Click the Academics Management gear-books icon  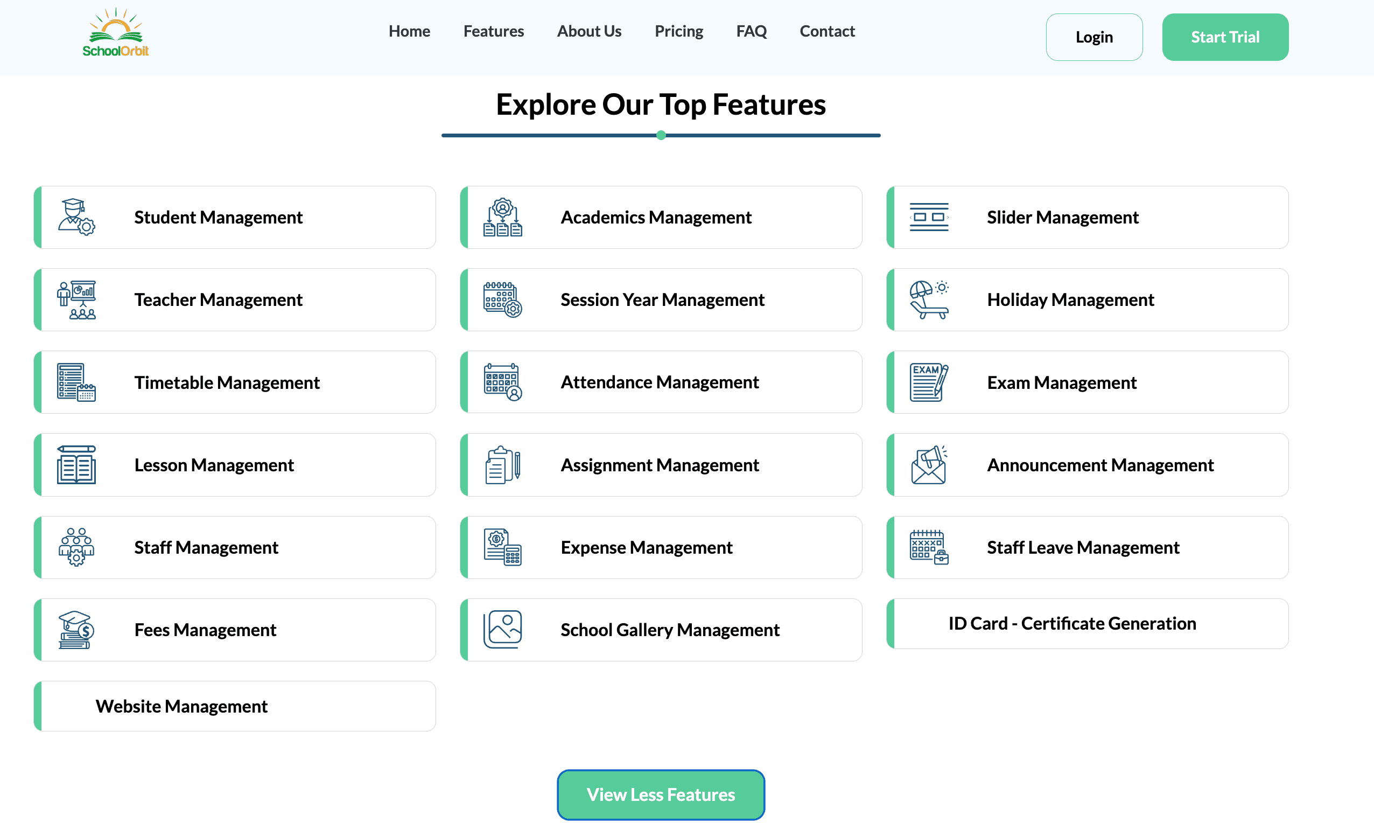pos(503,217)
